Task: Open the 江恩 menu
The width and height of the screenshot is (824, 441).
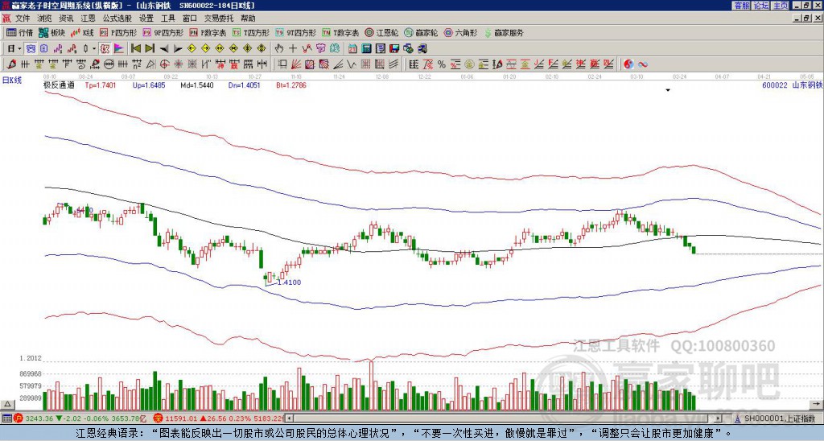Action: tap(88, 19)
